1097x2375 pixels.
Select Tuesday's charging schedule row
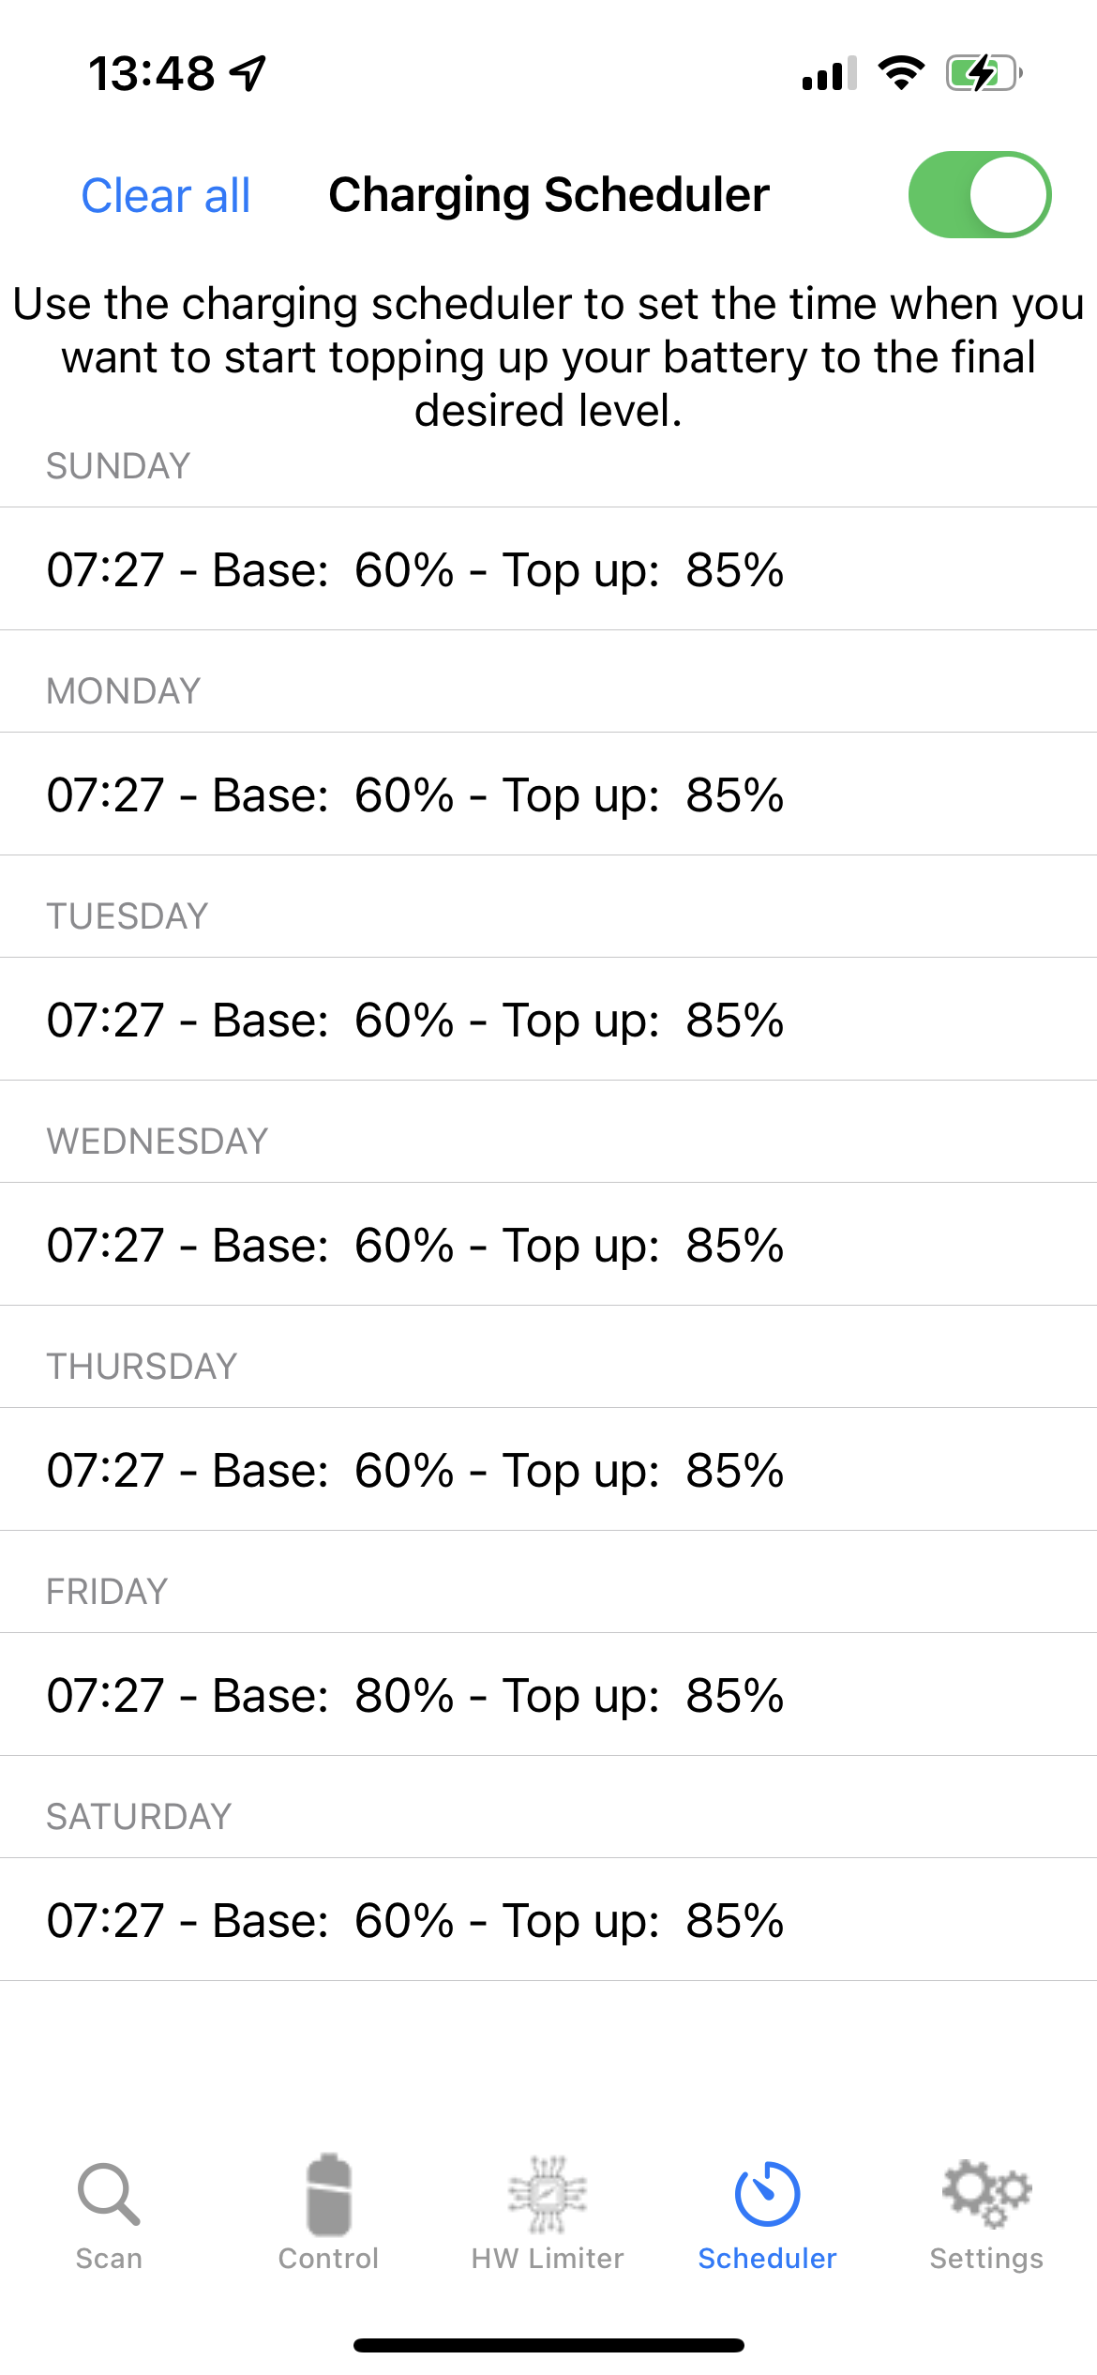point(548,1020)
